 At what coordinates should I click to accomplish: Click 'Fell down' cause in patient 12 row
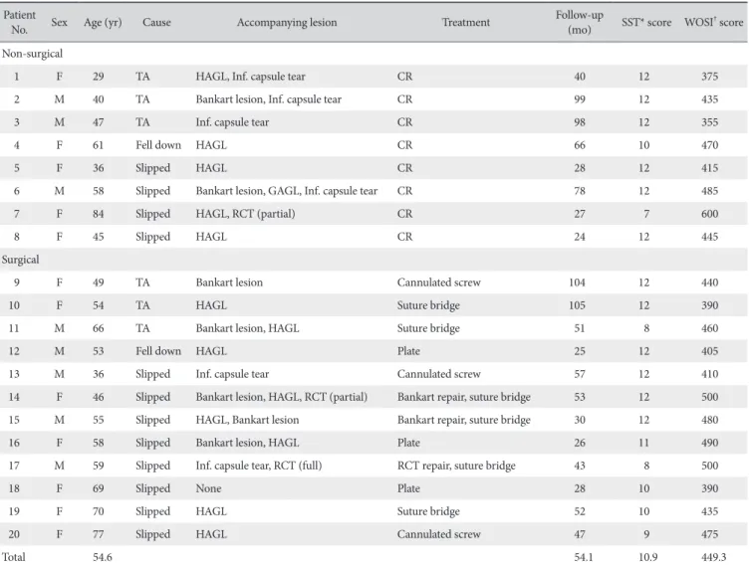tap(158, 351)
